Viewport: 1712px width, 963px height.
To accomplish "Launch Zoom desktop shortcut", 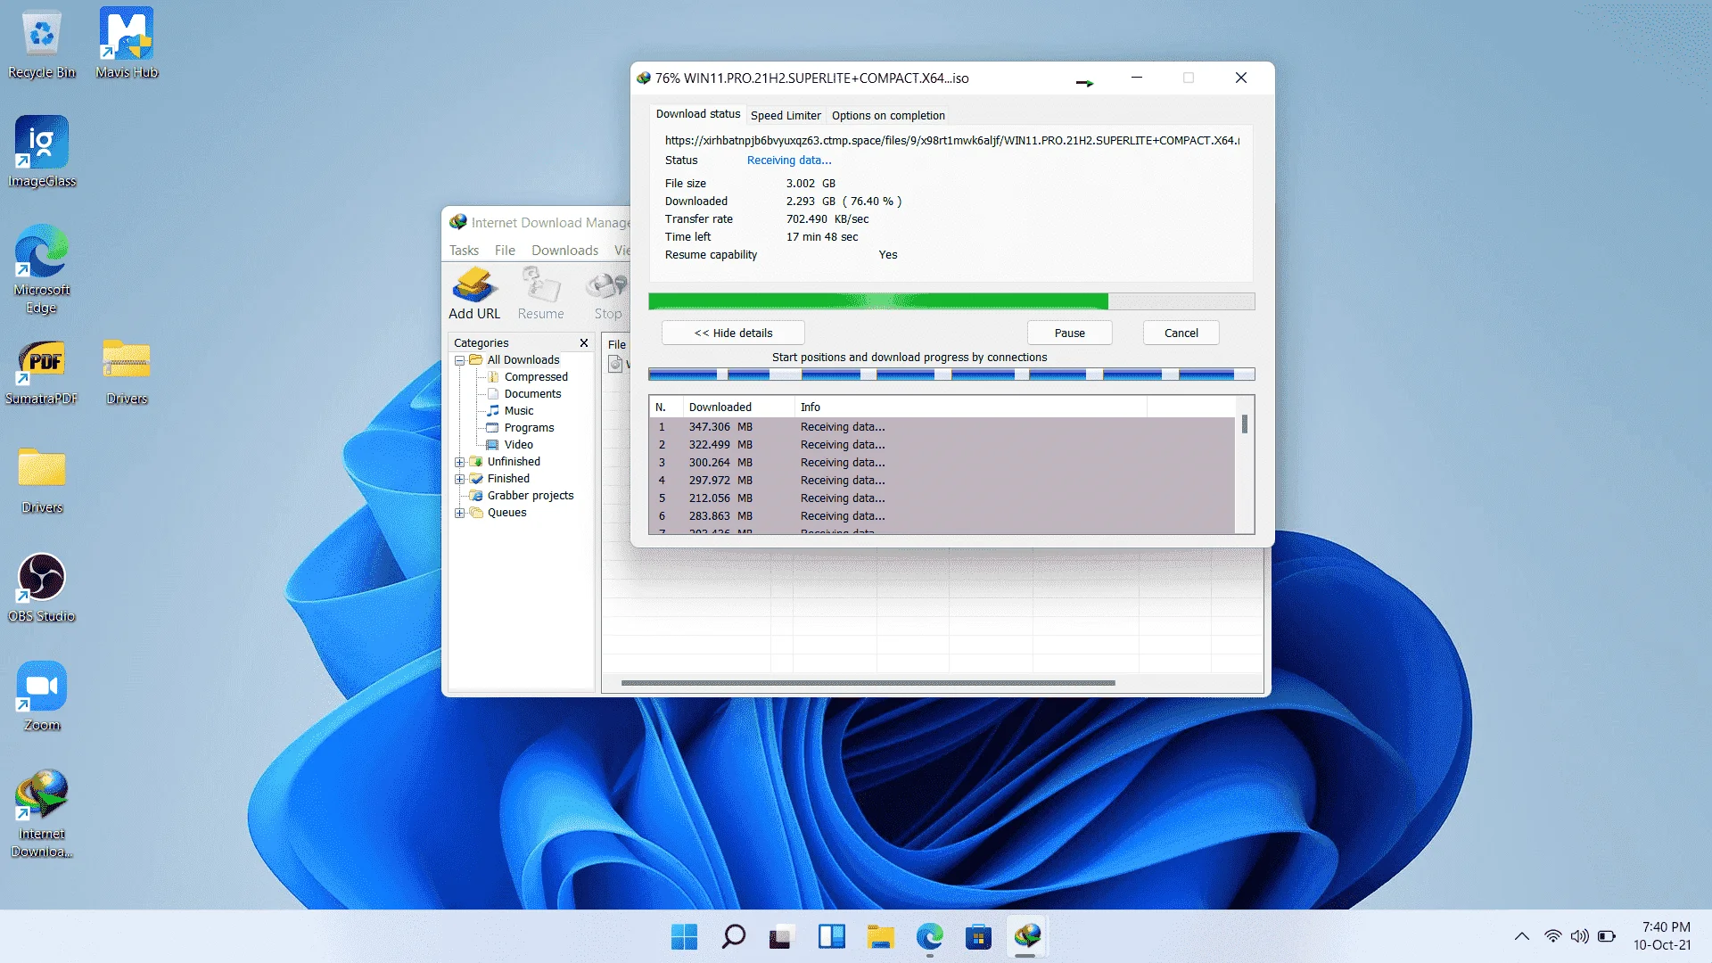I will coord(42,696).
